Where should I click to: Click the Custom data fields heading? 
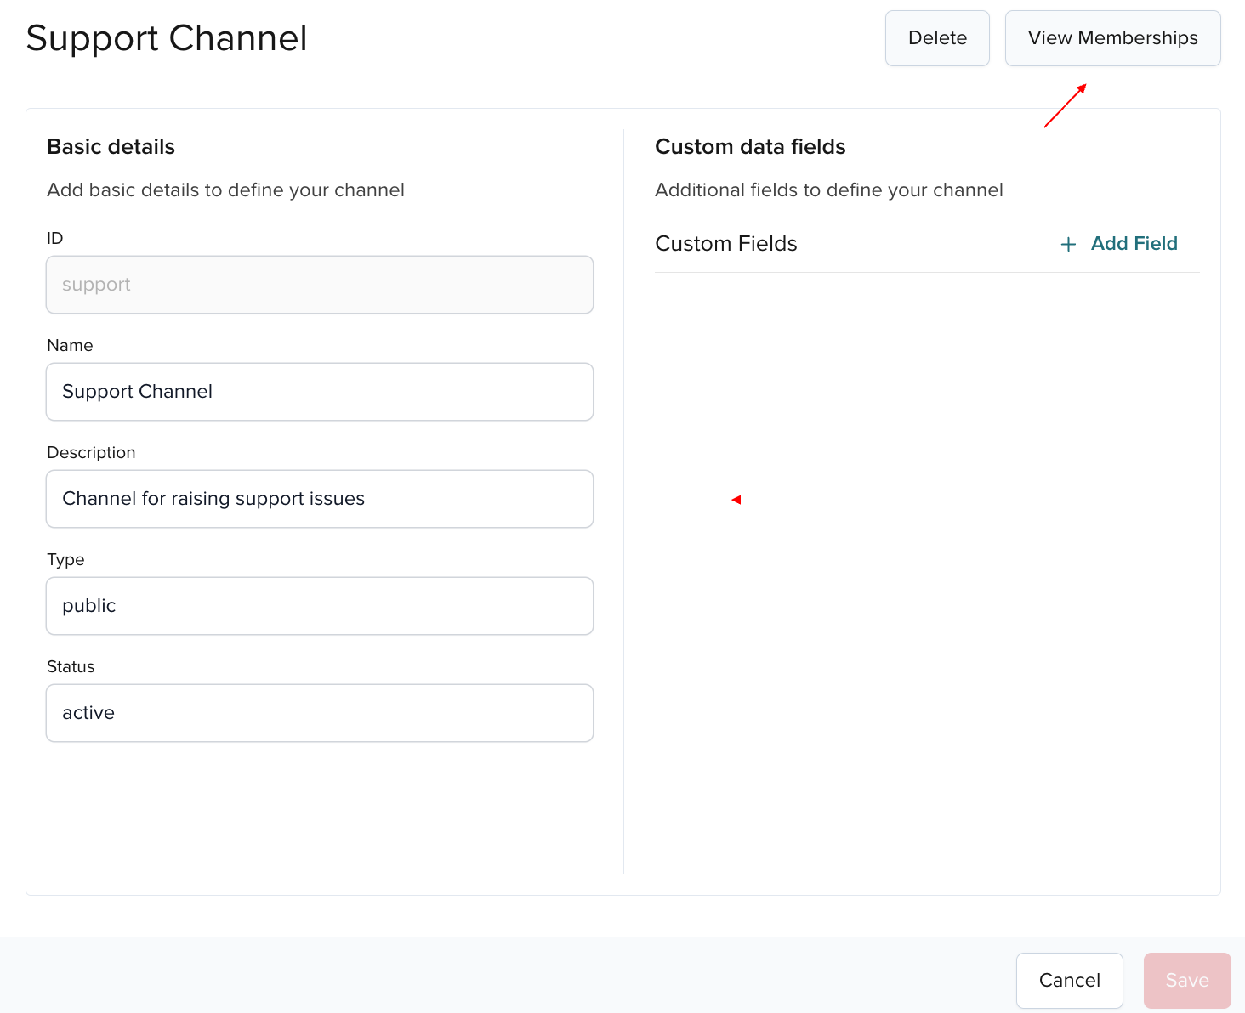pyautogui.click(x=750, y=147)
